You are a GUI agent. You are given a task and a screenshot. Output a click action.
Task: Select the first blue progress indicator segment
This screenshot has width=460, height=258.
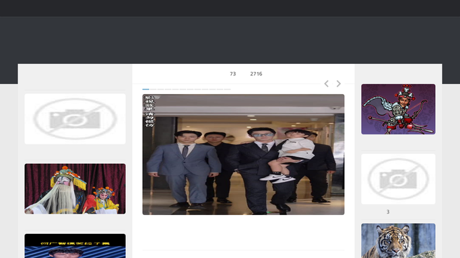coord(145,89)
